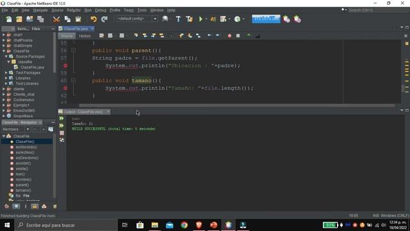Click the first garbage collection profiler icon
The image size is (410, 231).
click(286, 19)
